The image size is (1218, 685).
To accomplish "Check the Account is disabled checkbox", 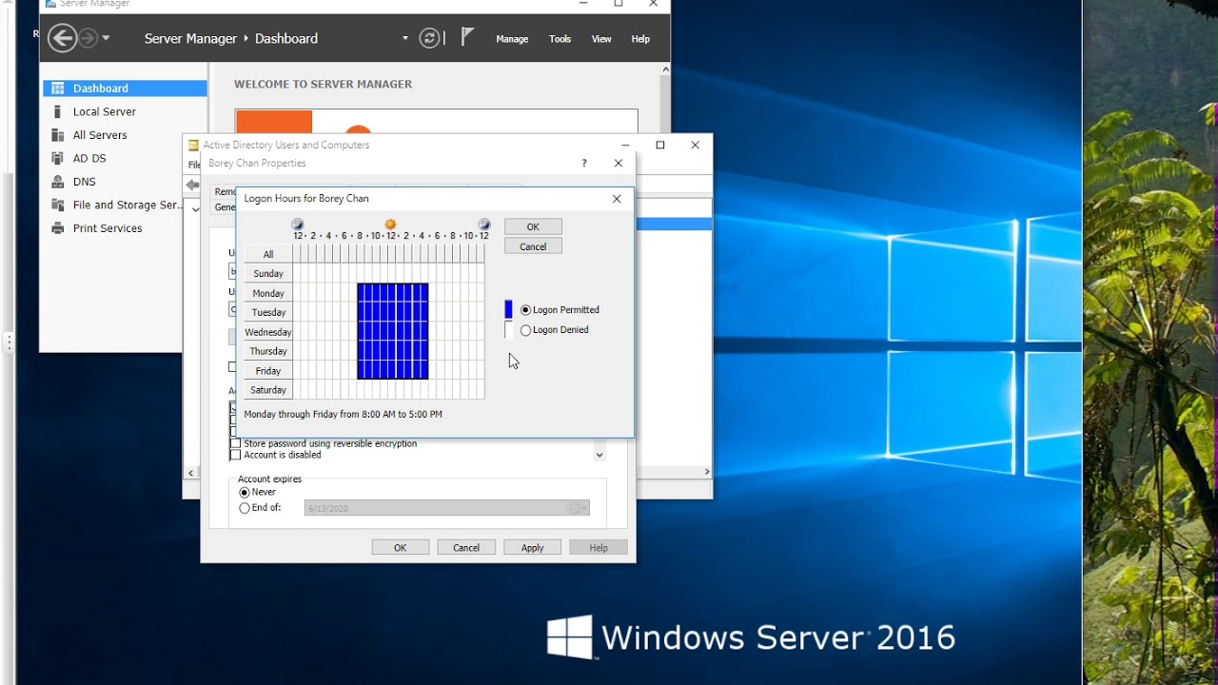I will click(x=236, y=455).
